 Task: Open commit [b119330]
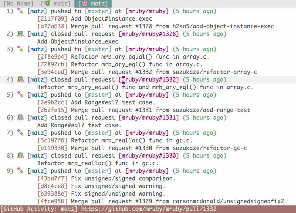(52, 148)
